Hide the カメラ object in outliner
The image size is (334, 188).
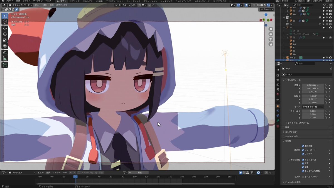(x=327, y=58)
